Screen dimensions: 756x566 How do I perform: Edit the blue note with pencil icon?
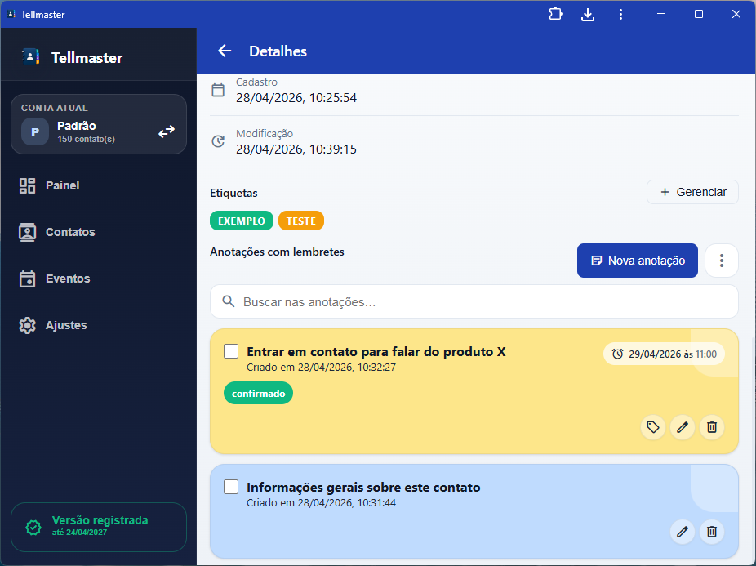tap(683, 532)
